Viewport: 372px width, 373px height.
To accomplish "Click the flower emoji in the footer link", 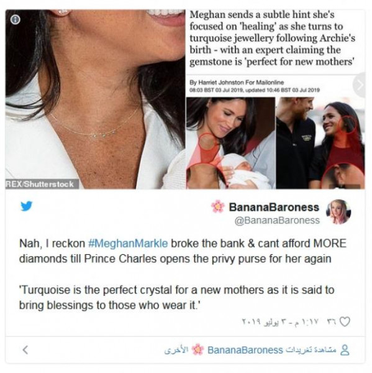I will coord(197,350).
